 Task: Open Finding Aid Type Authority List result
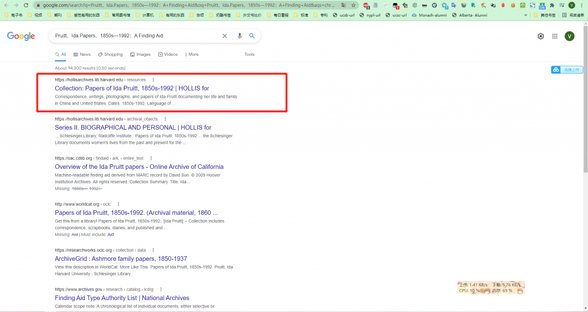(122, 298)
